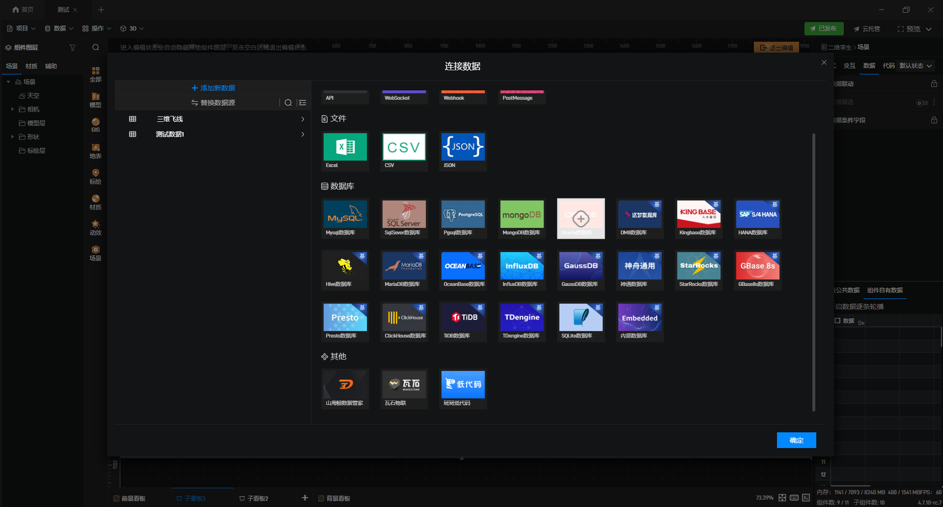Expand the 相机 tree node
Screen dimensions: 943x507
(x=12, y=109)
